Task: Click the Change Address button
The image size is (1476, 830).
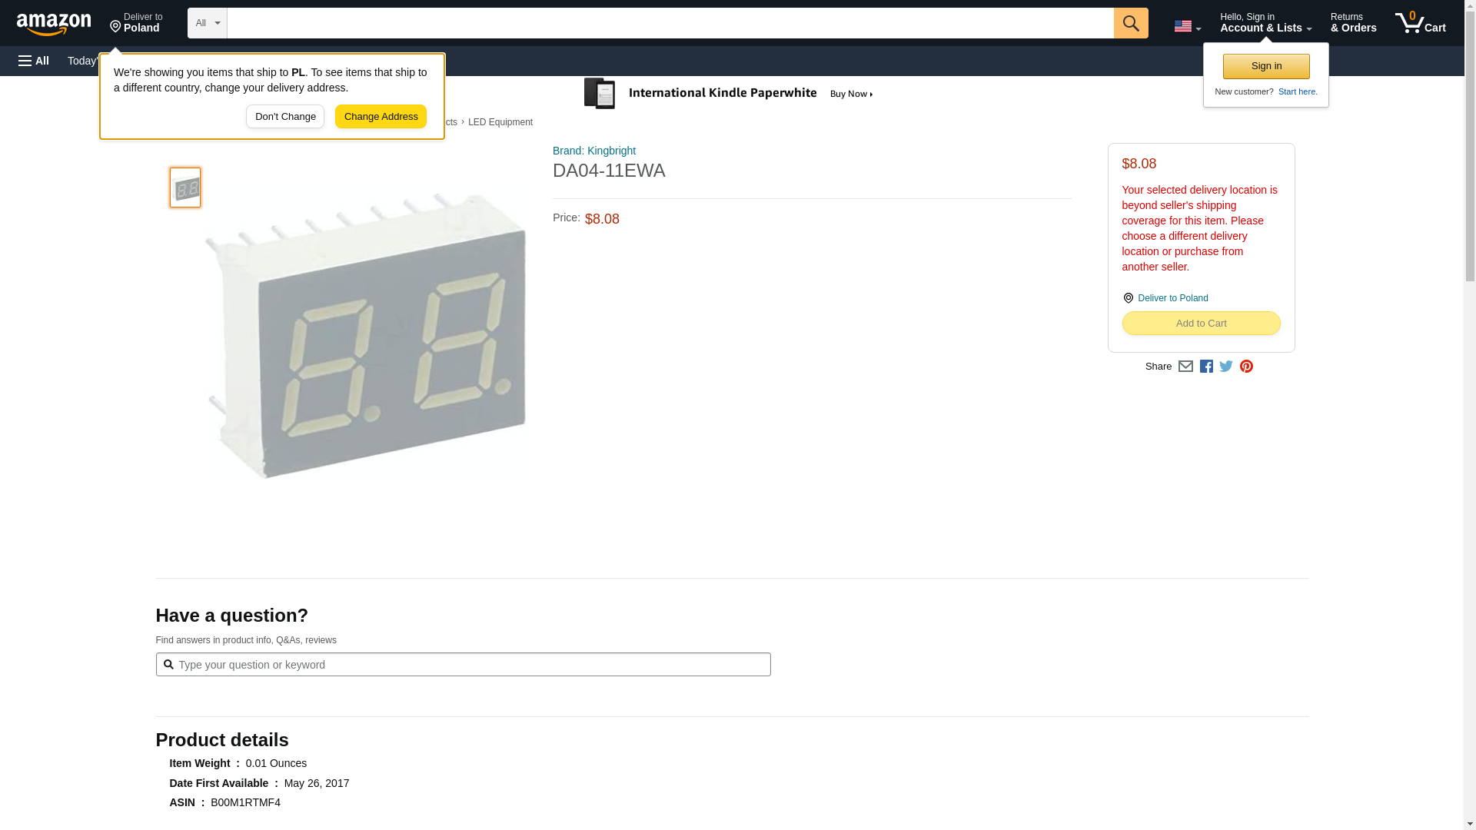Action: (x=381, y=117)
